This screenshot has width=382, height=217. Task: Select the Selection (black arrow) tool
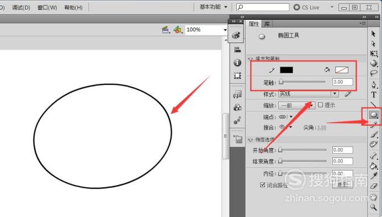click(374, 34)
